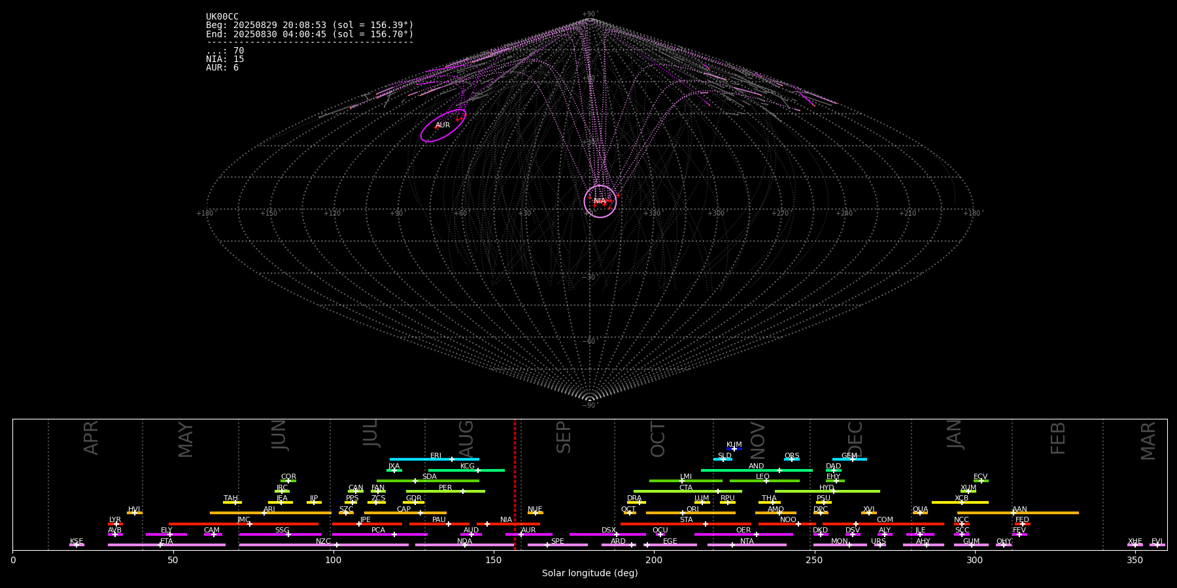The width and height of the screenshot is (1177, 588).
Task: Click the COM shower label on the timeline
Action: 885,520
